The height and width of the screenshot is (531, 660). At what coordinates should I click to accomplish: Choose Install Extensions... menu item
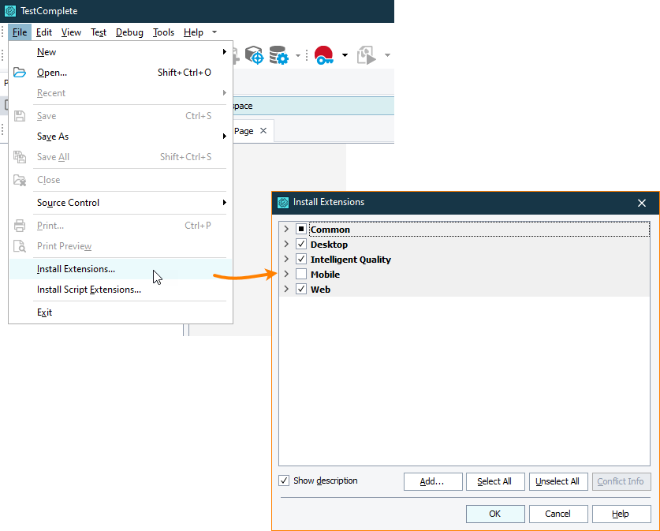(x=121, y=269)
